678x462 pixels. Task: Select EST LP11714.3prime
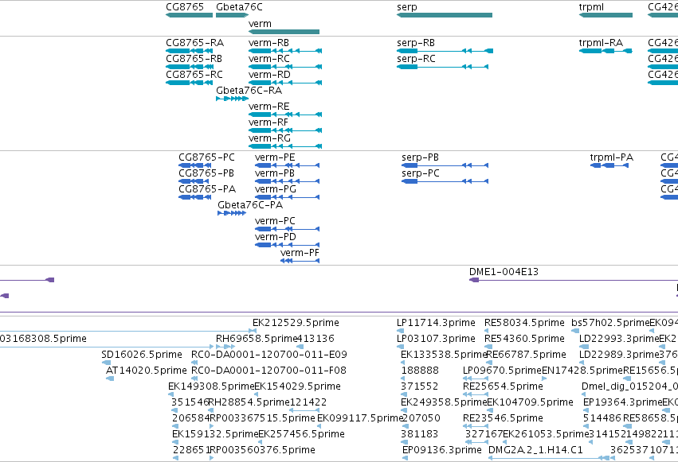point(401,332)
